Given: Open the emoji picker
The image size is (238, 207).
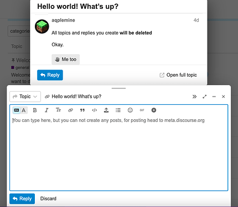Looking at the screenshot, I should (130, 110).
